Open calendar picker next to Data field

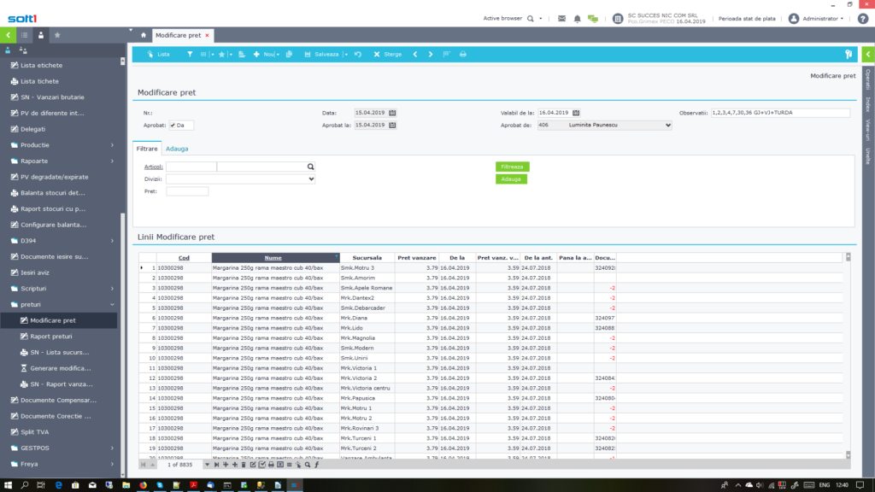click(x=392, y=113)
